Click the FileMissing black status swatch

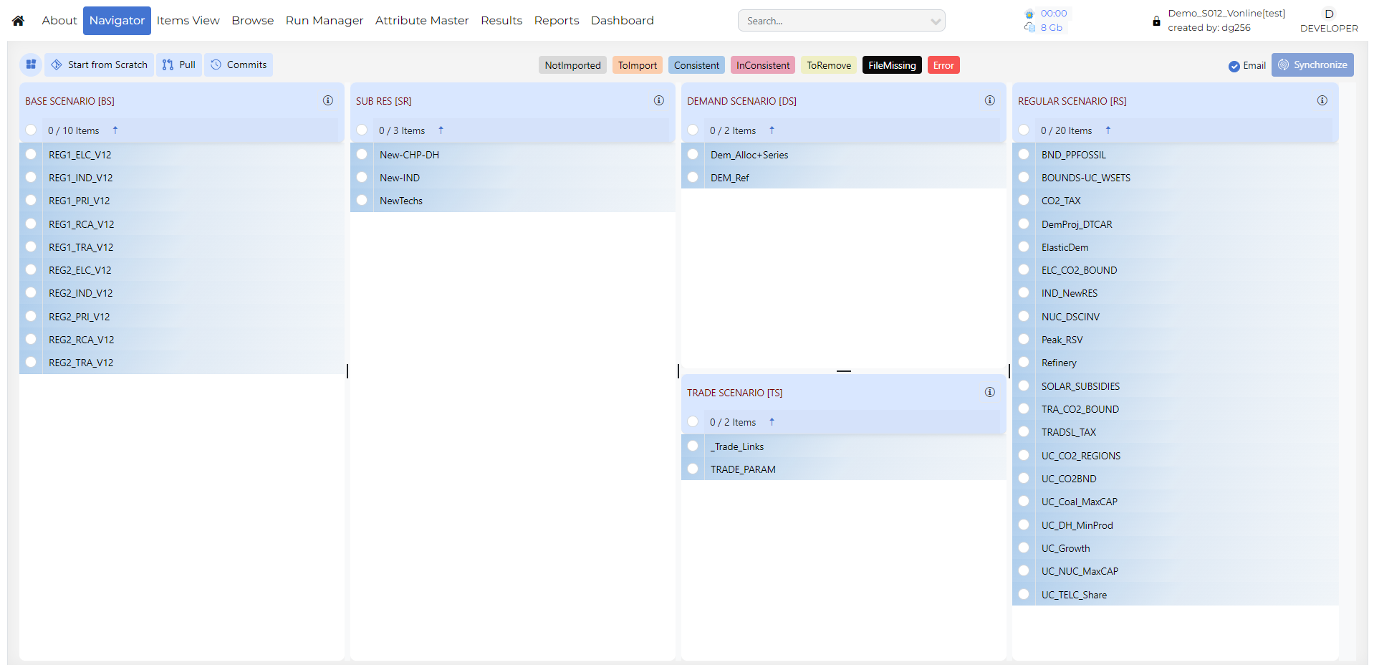[892, 65]
